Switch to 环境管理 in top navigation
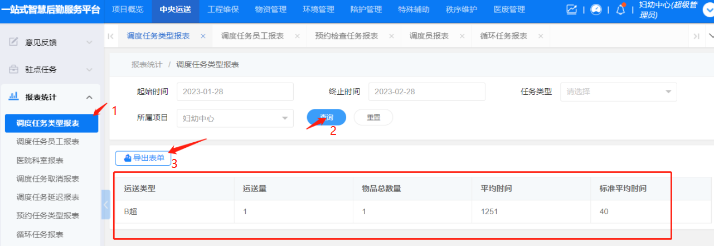 point(318,9)
